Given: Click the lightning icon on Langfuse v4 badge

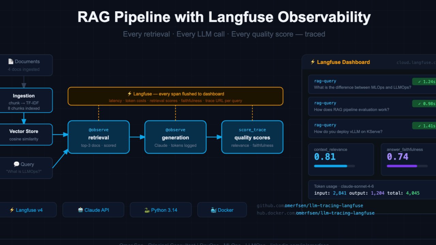Looking at the screenshot, I should [12, 210].
